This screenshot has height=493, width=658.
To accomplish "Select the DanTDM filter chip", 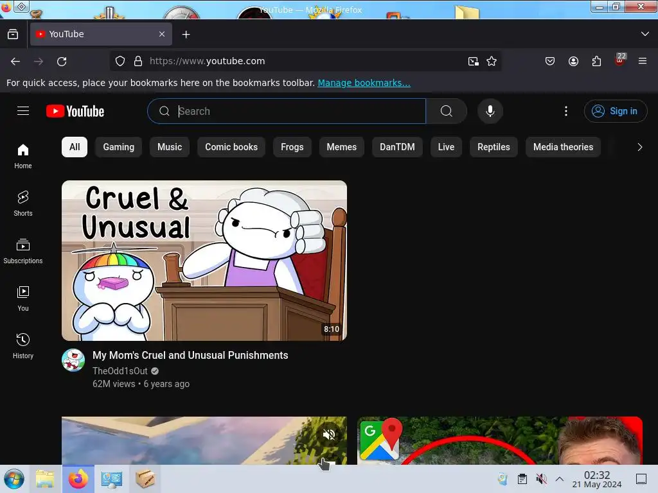I will [397, 147].
